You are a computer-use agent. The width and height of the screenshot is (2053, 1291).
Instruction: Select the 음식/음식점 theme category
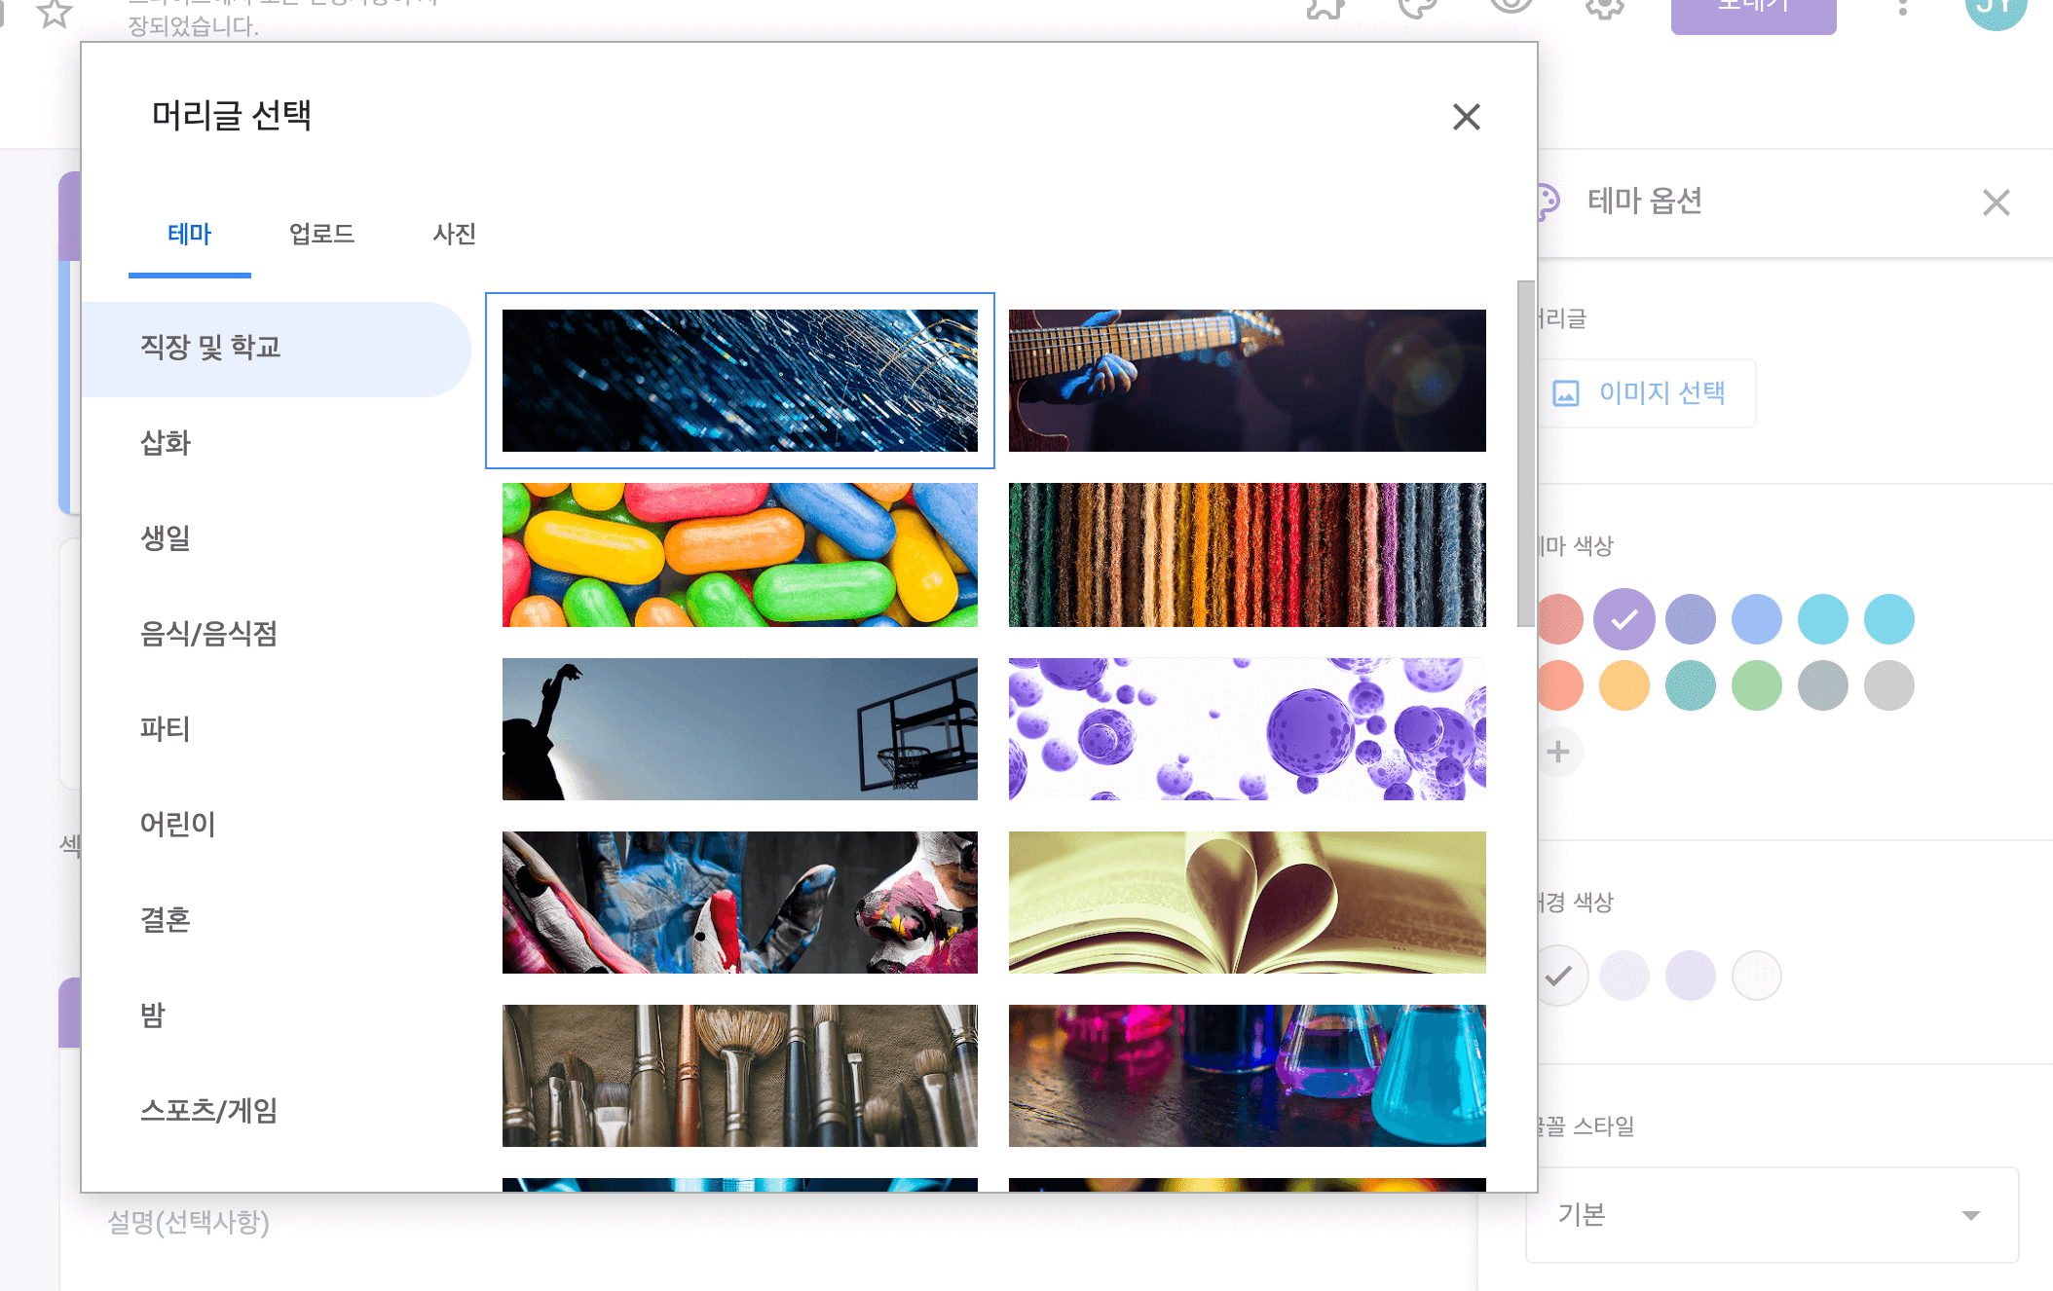point(208,634)
